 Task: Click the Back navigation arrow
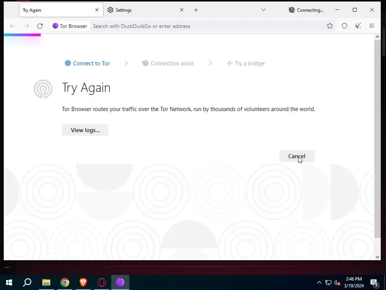tap(13, 26)
